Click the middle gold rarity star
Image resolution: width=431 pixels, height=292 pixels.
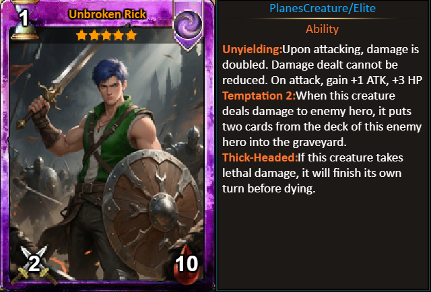click(x=106, y=35)
